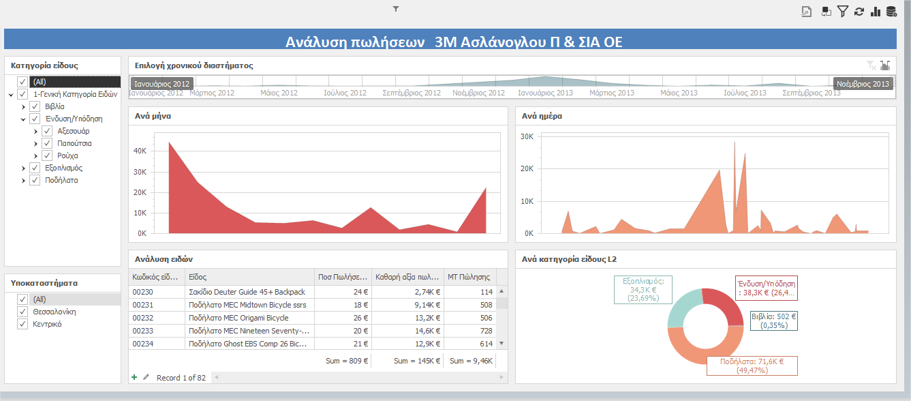This screenshot has width=911, height=401.
Task: Click the Ποδήλατα: 71,6K € chart label
Action: coord(752,366)
